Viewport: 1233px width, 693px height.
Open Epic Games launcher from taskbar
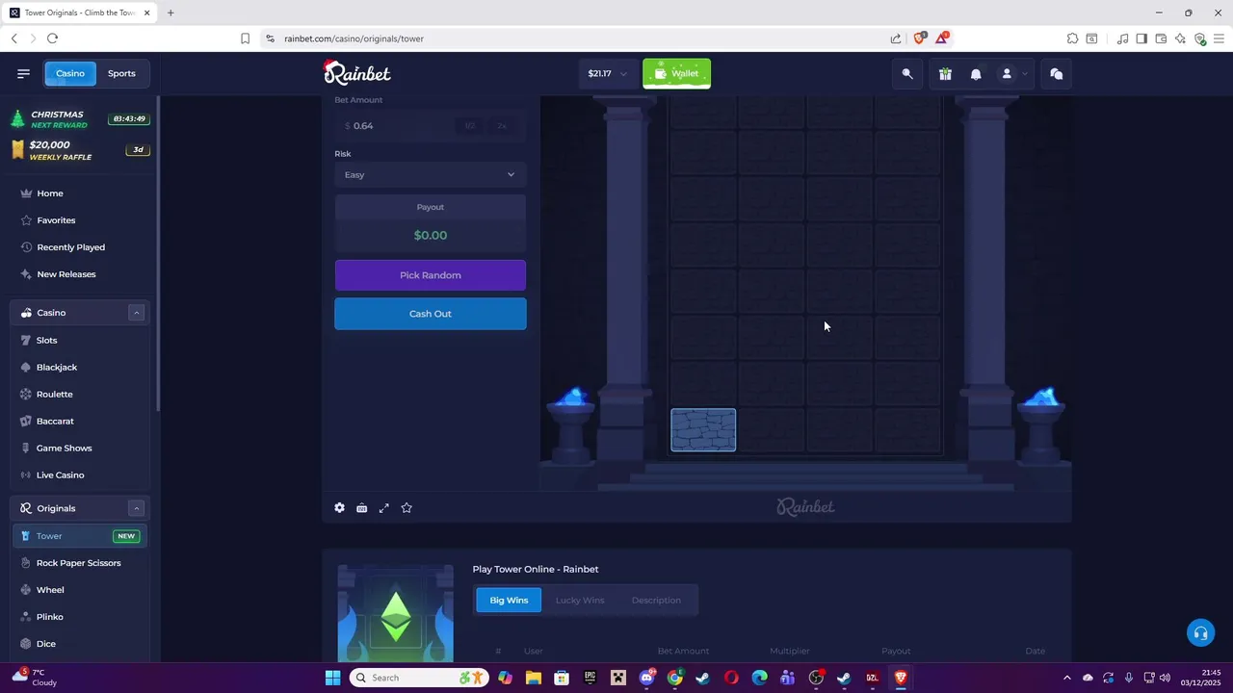point(590,678)
